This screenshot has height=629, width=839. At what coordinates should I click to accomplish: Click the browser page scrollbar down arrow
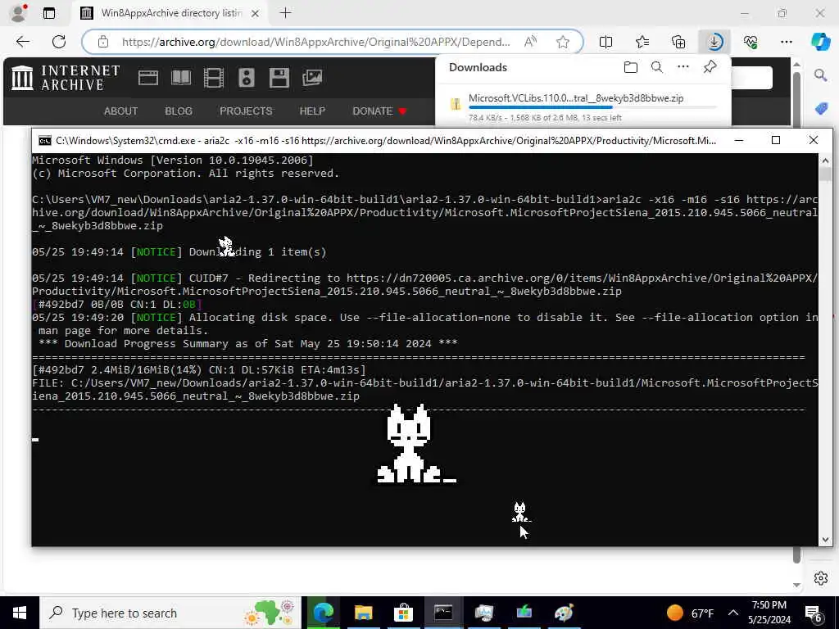pos(796,585)
